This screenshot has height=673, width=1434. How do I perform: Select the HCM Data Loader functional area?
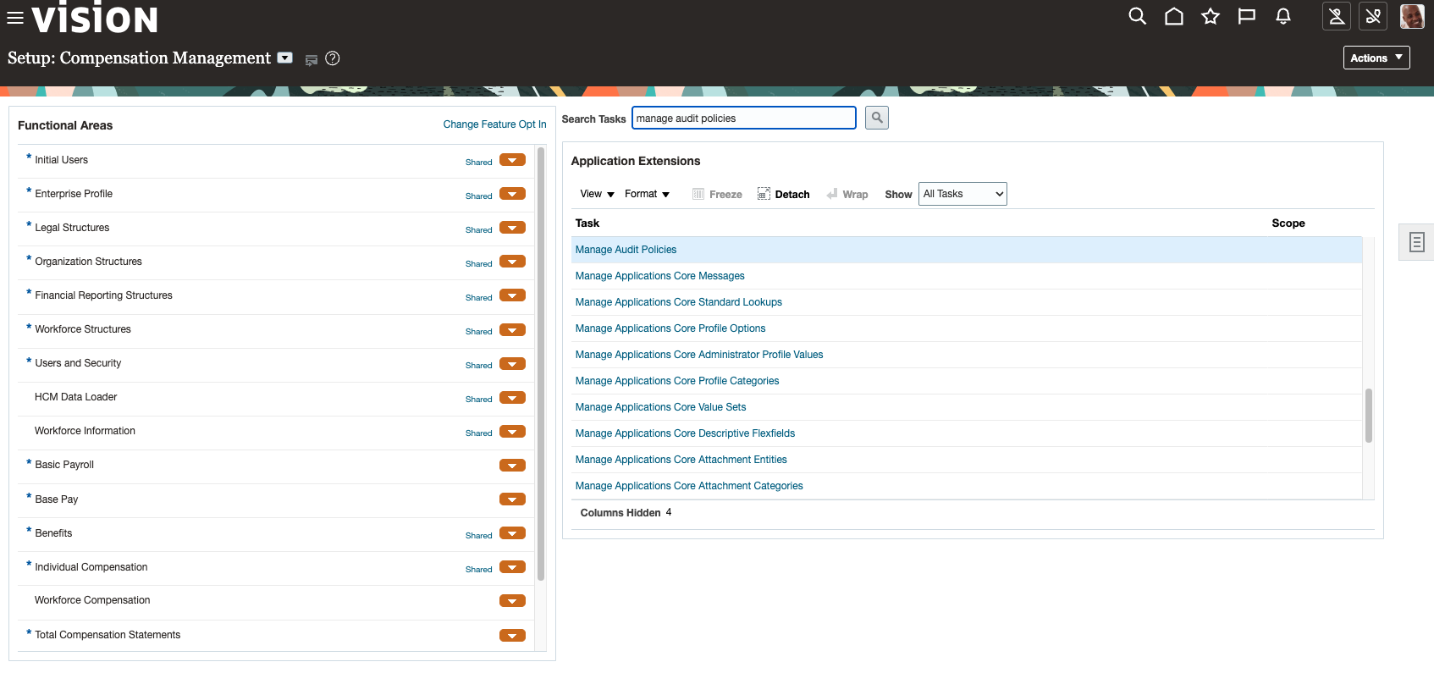75,397
